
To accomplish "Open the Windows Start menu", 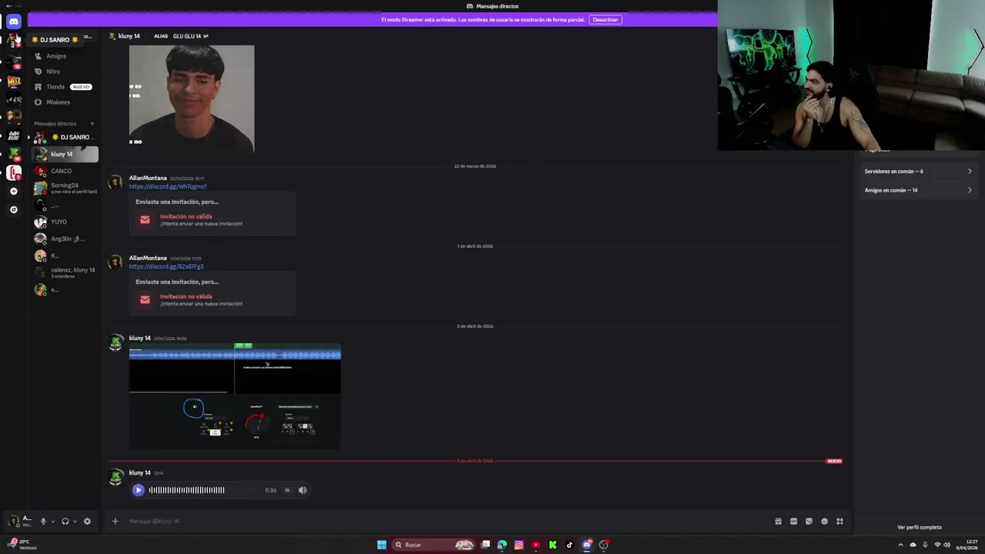I will [381, 545].
